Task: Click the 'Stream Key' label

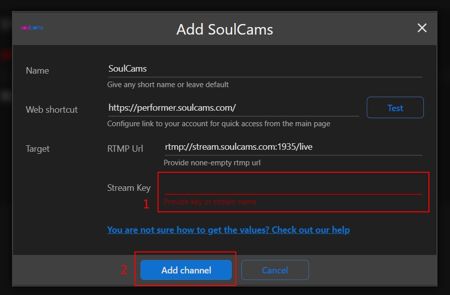Action: point(129,188)
